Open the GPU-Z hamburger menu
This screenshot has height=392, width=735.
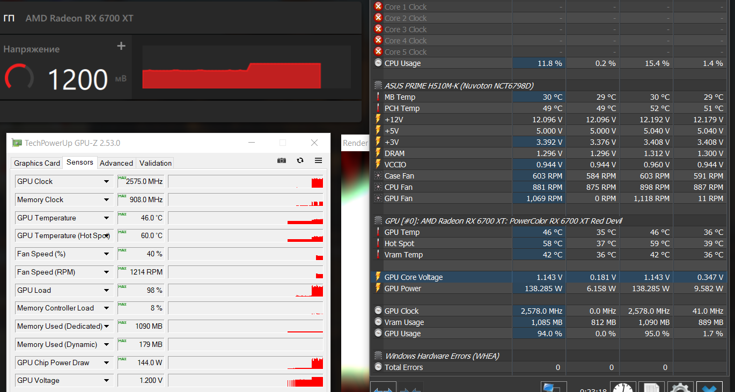click(318, 160)
